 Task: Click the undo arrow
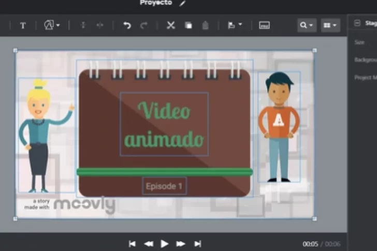tap(127, 25)
